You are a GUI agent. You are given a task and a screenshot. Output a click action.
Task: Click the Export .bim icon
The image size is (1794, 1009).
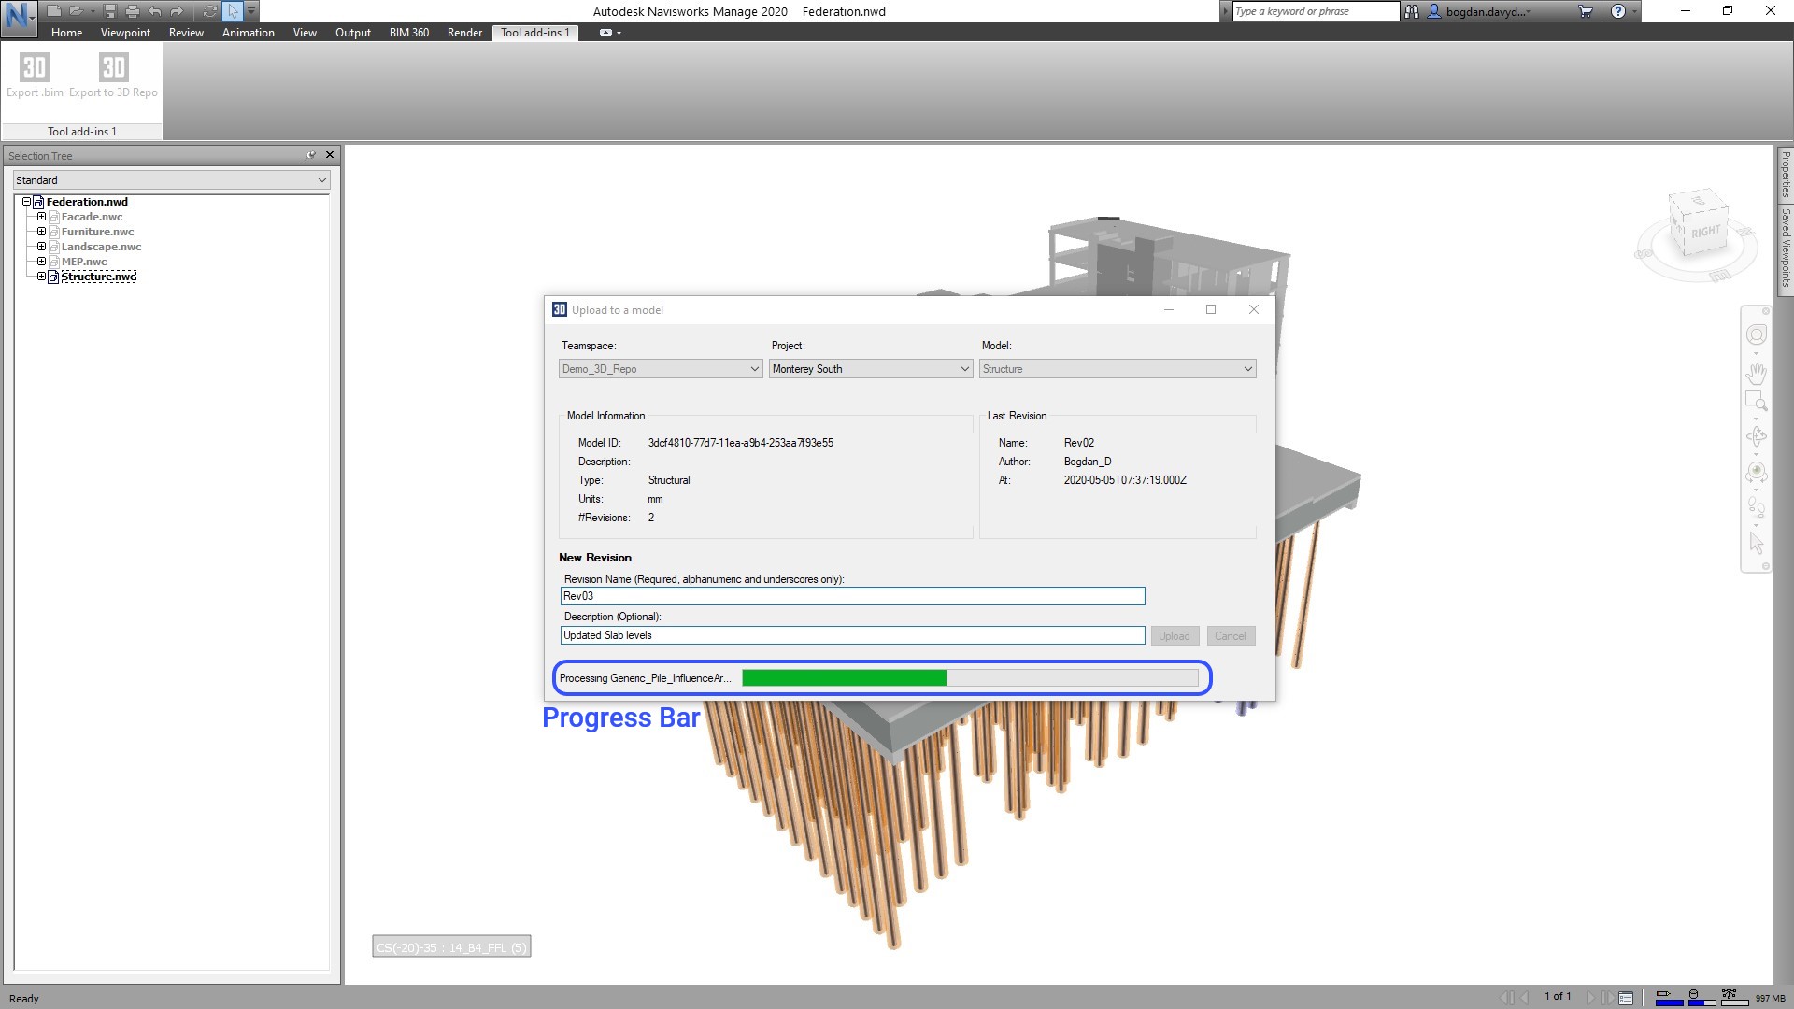[x=35, y=68]
